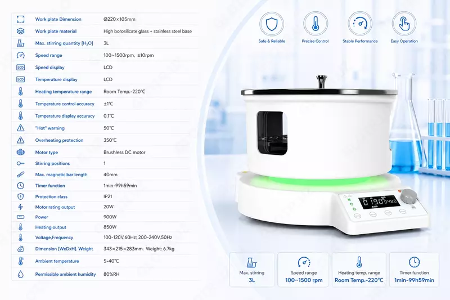Viewport: 450px width, 300px height.
Task: Click the "1min-99h59min" value in the table
Action: pos(120,186)
